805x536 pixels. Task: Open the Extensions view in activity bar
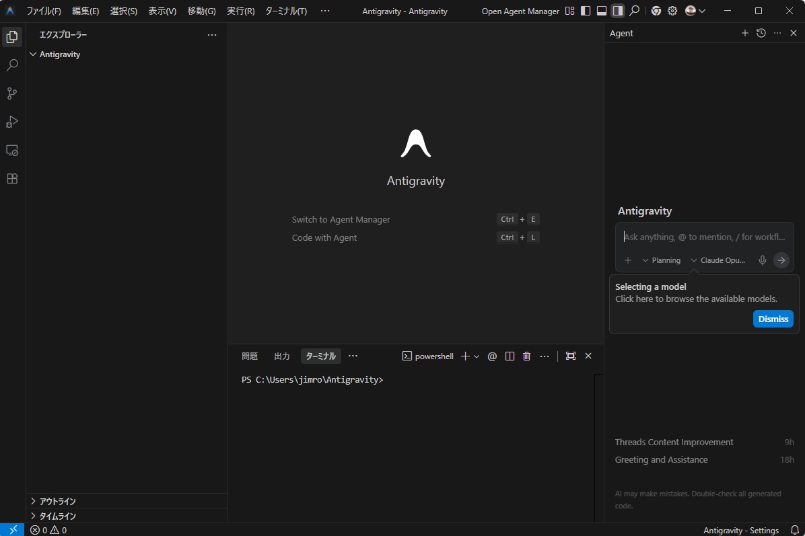coord(12,179)
